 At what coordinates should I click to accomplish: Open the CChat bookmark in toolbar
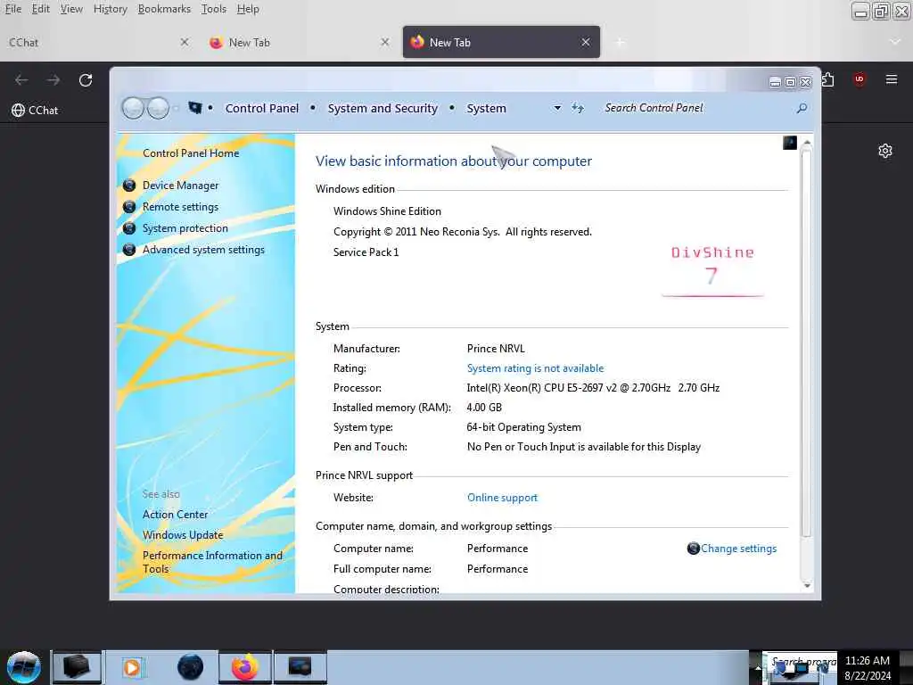[x=35, y=110]
